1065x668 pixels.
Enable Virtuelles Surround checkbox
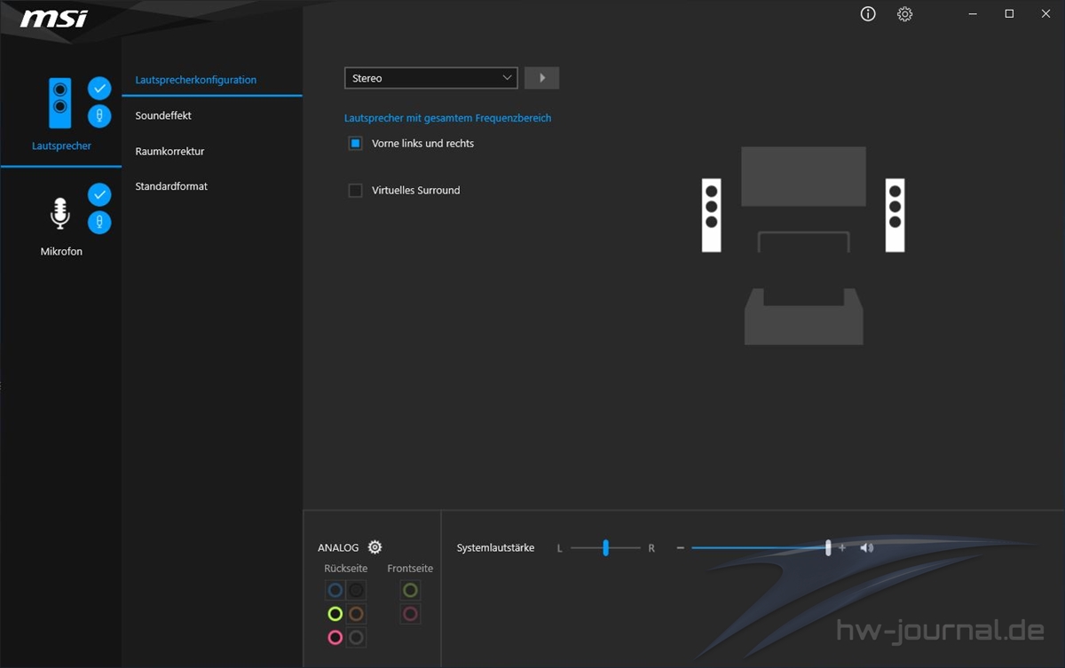[x=356, y=191]
